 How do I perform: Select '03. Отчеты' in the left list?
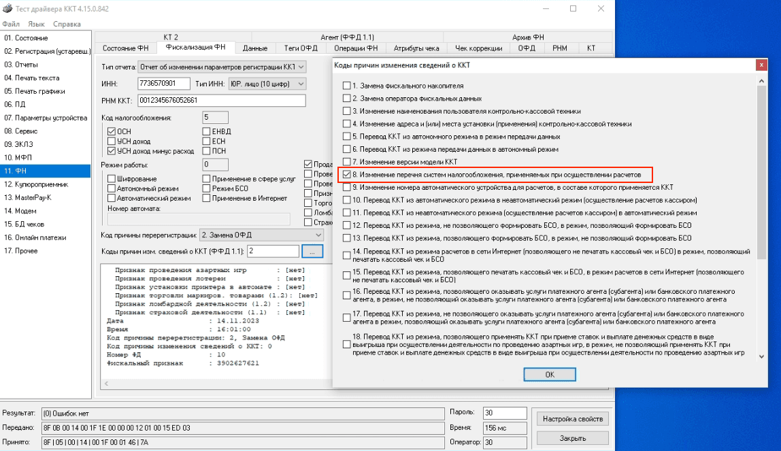coord(21,65)
